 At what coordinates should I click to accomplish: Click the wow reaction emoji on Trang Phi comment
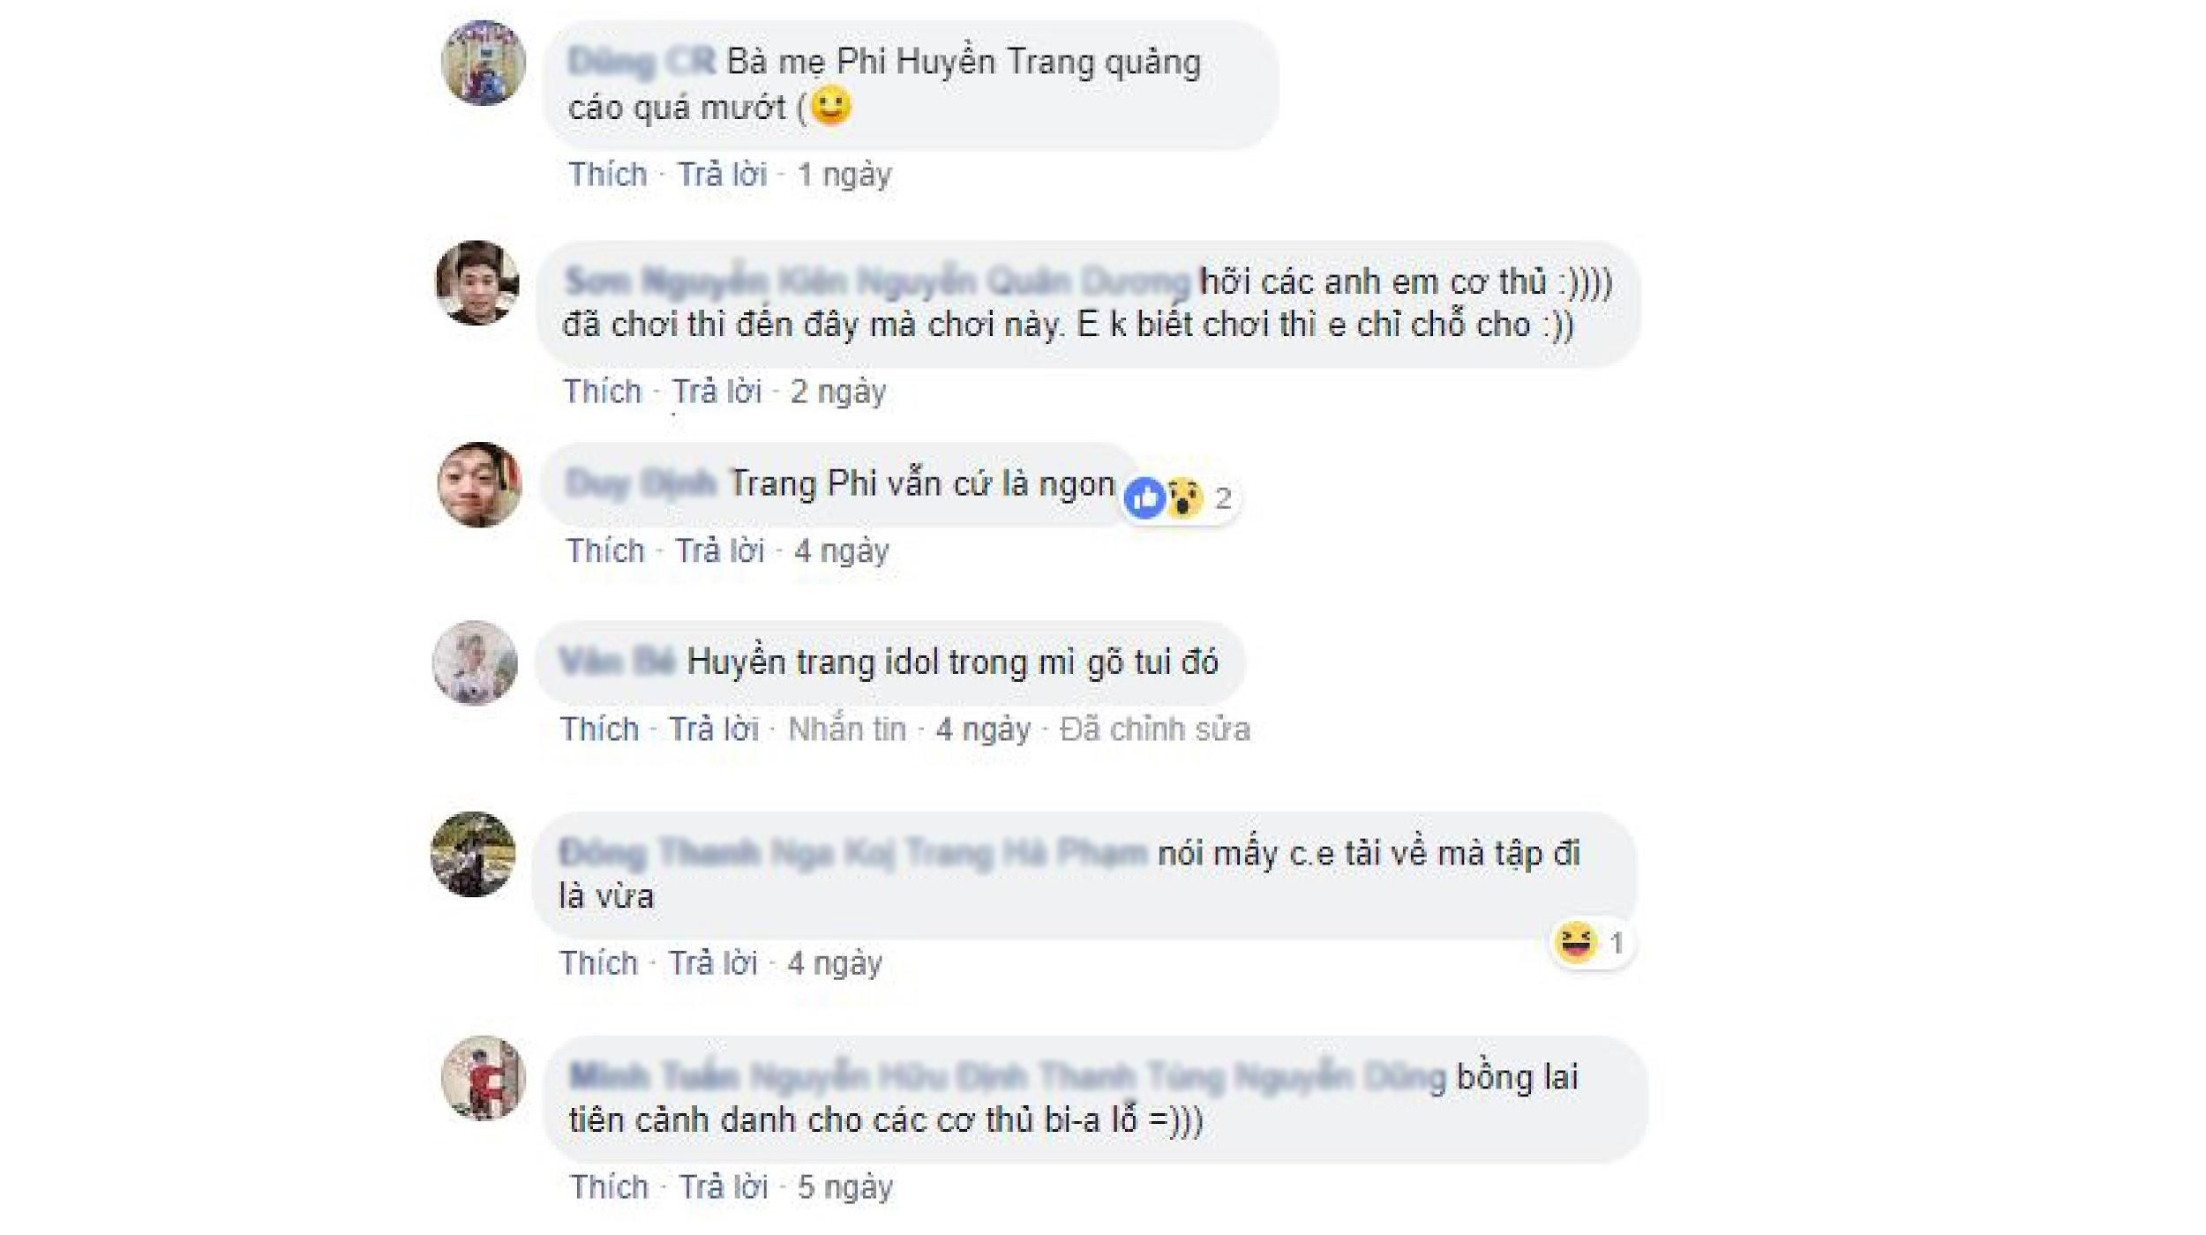click(1184, 498)
